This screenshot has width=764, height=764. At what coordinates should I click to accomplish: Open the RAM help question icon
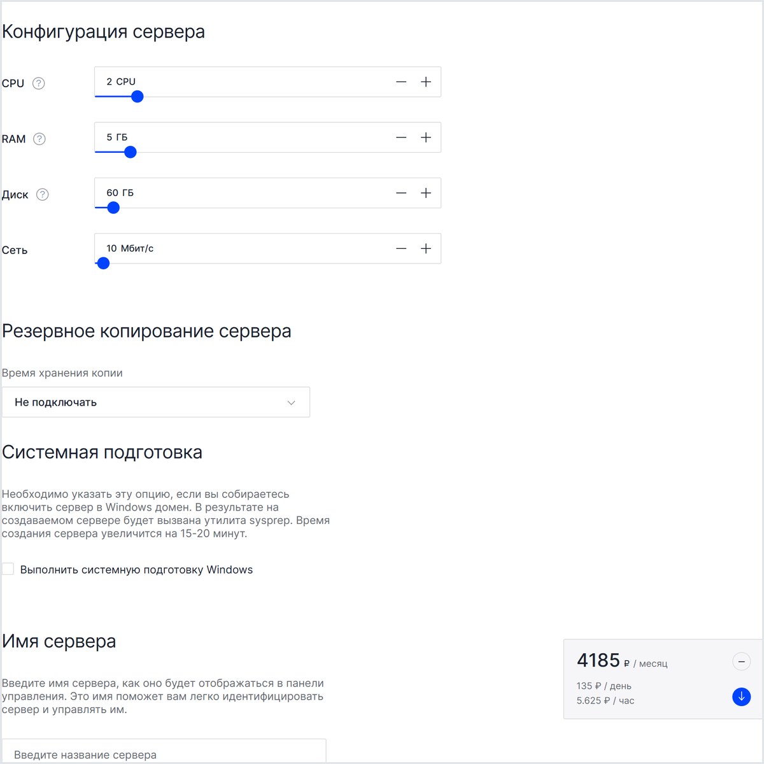pos(39,139)
